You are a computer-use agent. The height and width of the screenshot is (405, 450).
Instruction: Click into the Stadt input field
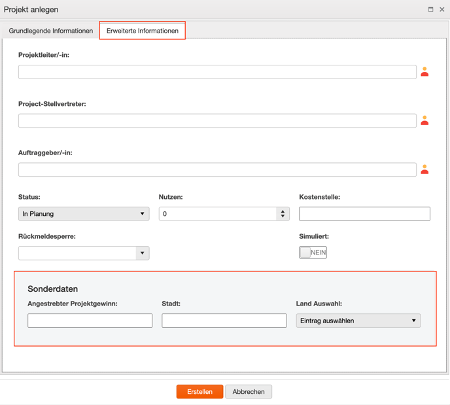[x=224, y=321]
